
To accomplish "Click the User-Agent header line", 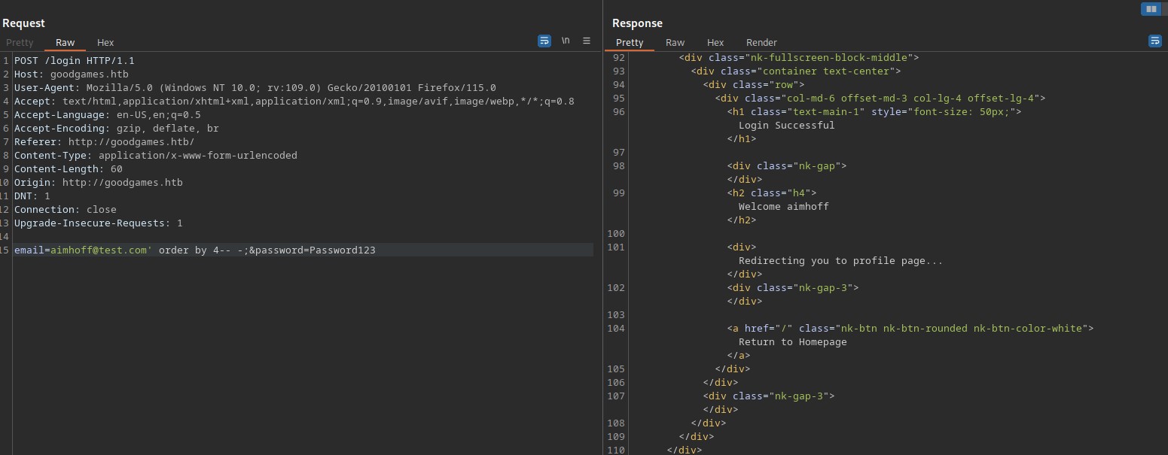I will click(x=255, y=88).
